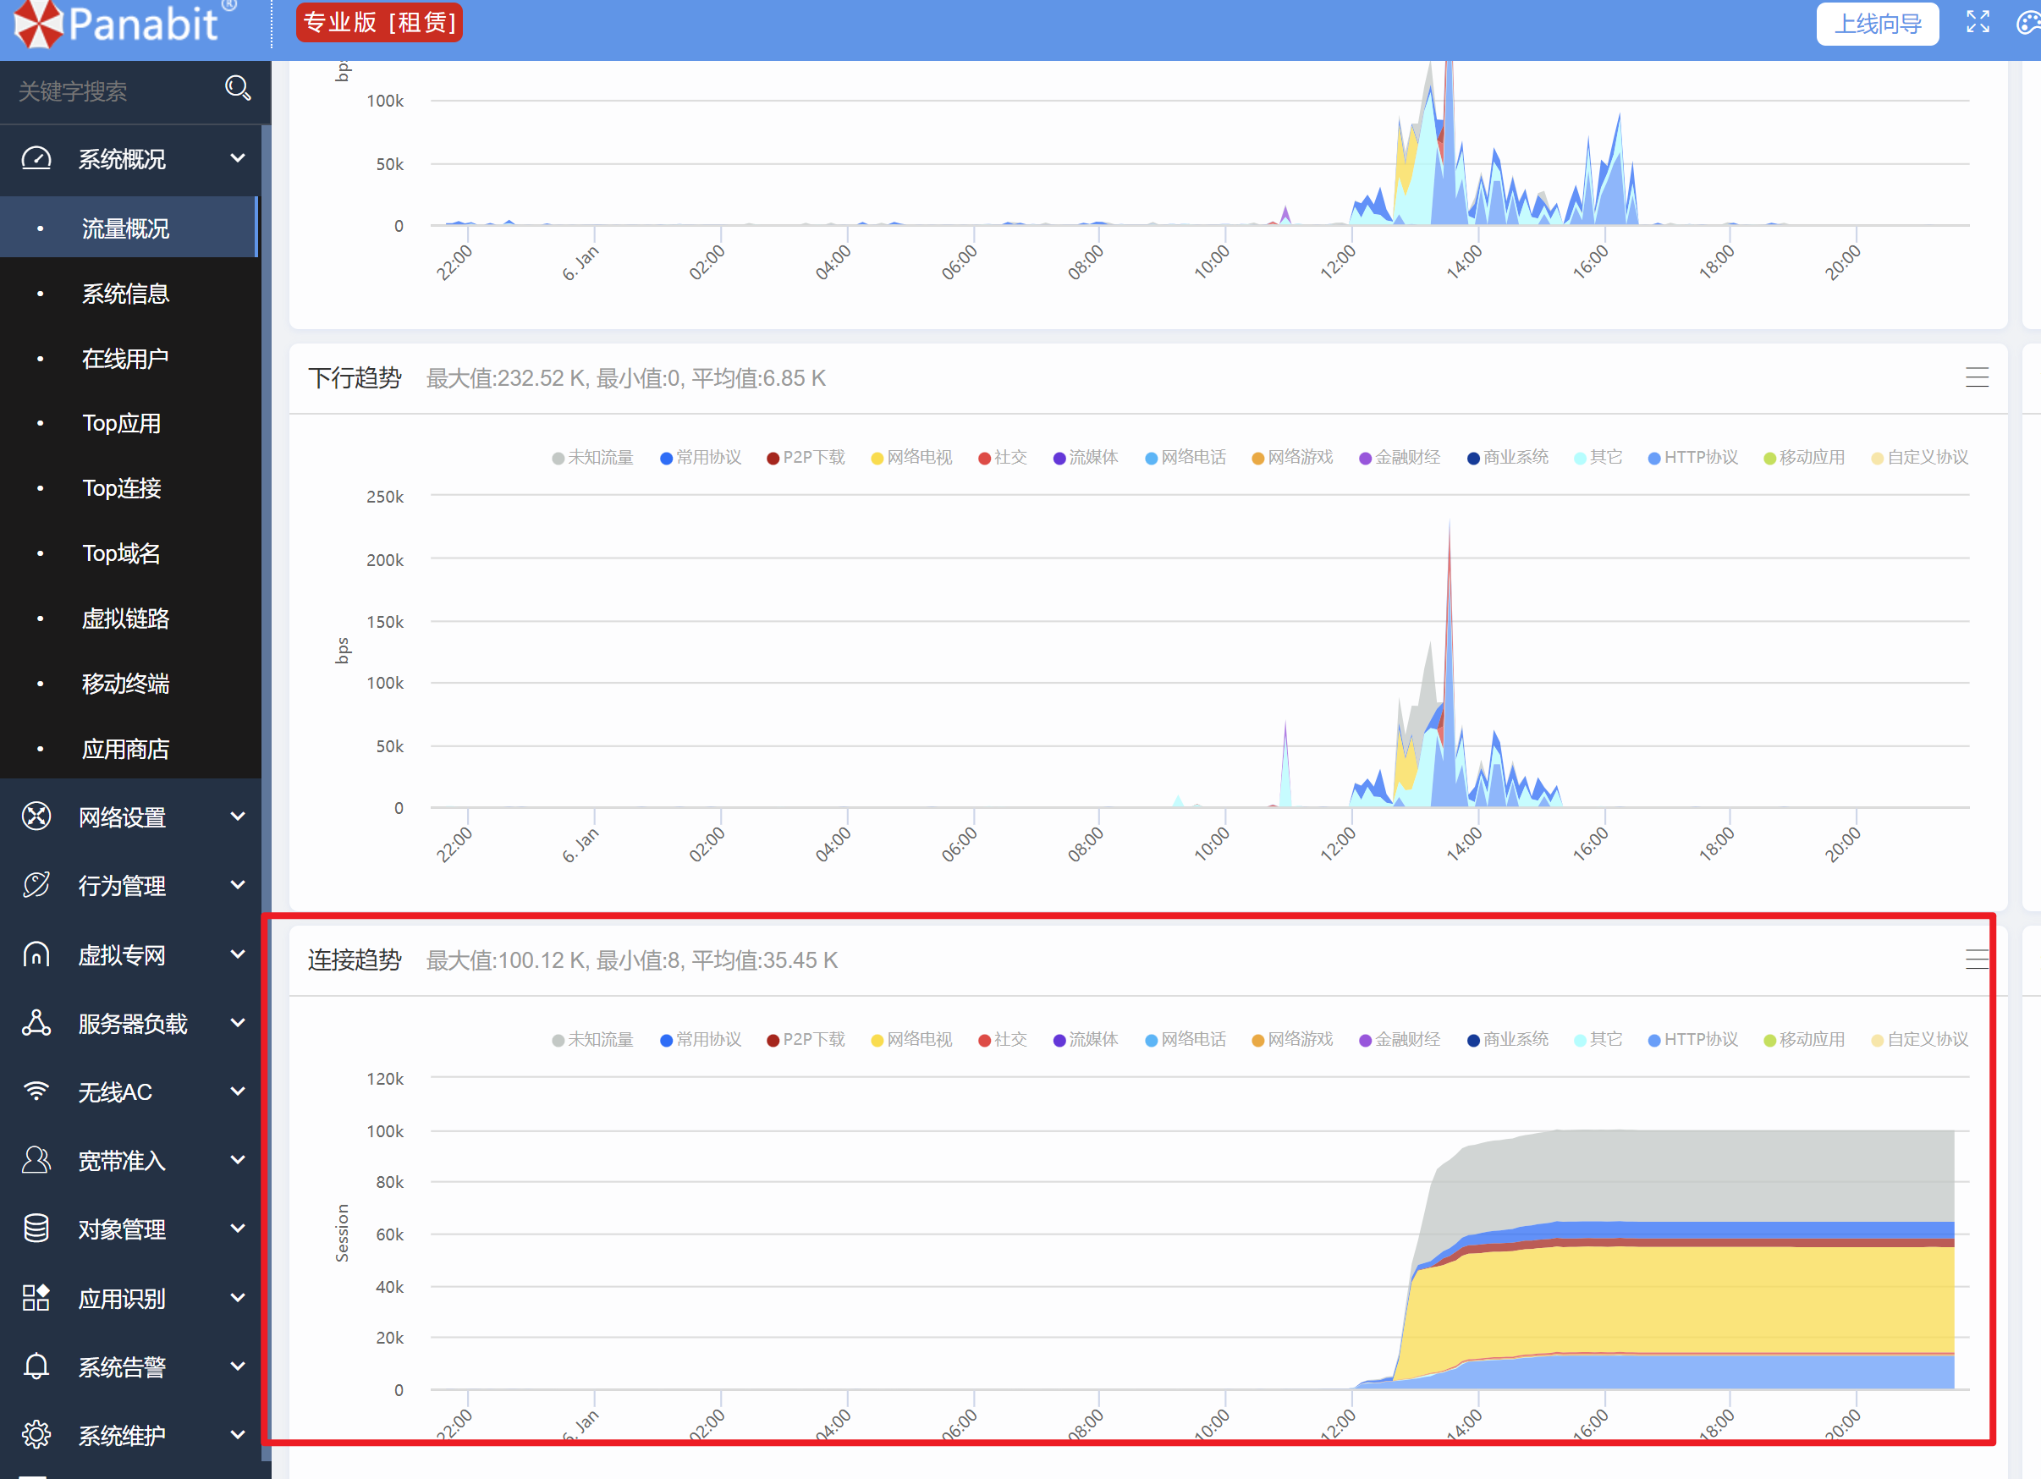
Task: Open hamburger menu of 下行趋势 chart
Action: pyautogui.click(x=1976, y=378)
